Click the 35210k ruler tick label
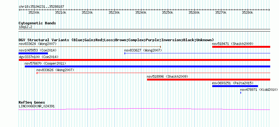This screenshot has width=279, height=127. coord(61,12)
